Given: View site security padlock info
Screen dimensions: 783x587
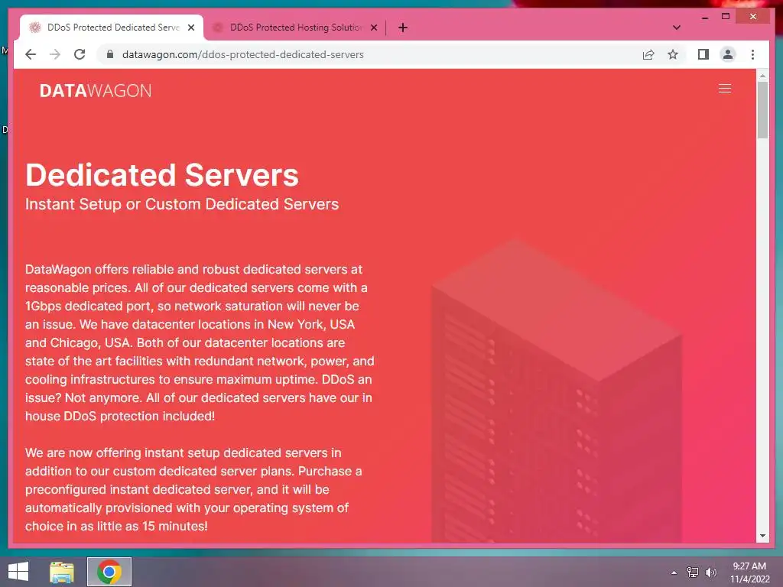Looking at the screenshot, I should point(110,54).
